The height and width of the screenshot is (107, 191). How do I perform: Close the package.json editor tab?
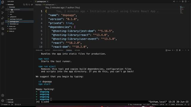[48, 1]
